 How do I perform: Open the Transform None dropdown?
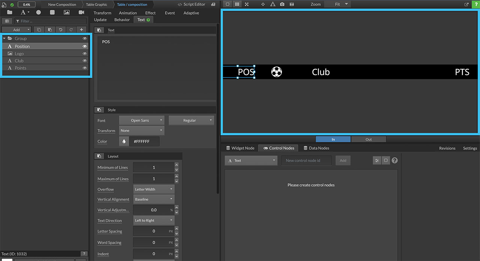(x=142, y=131)
